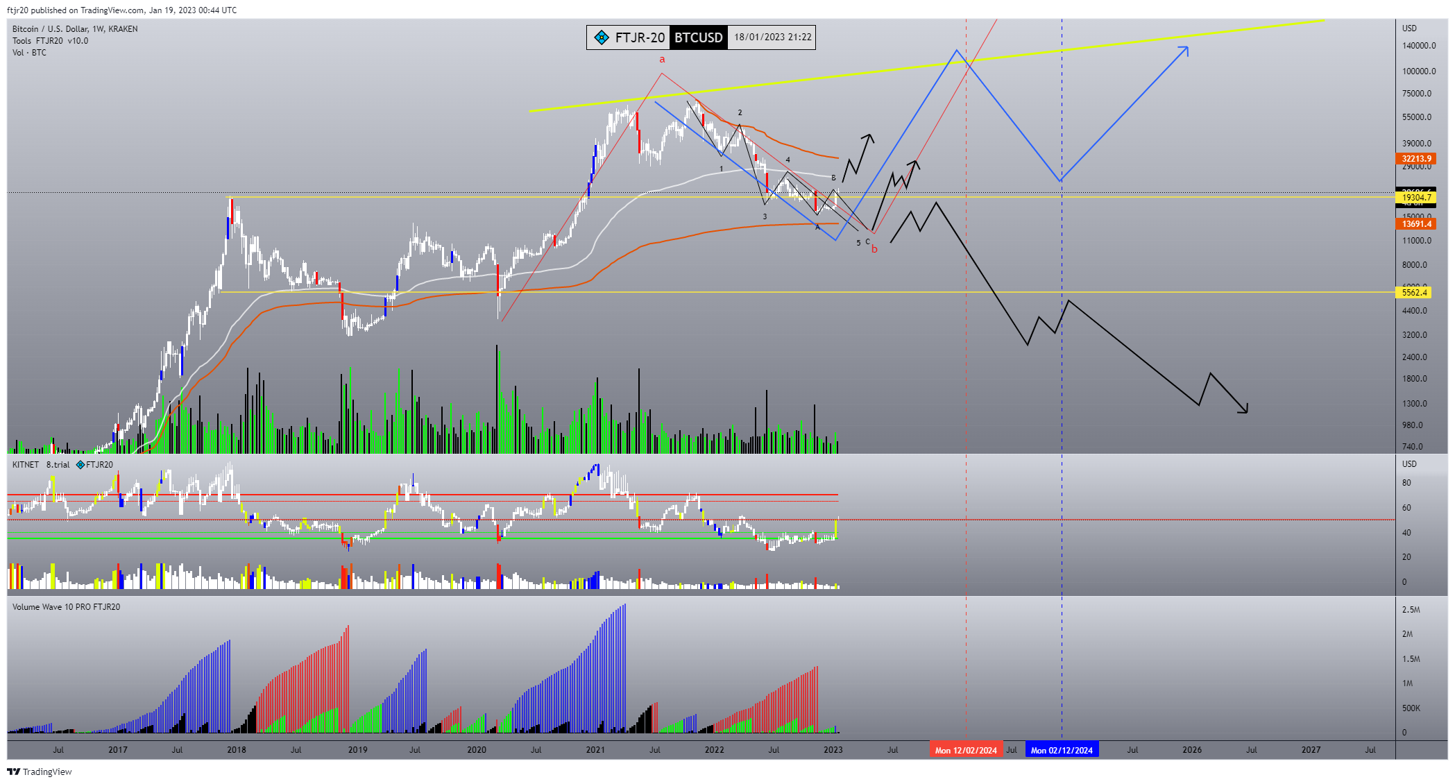This screenshot has height=784, width=1455.
Task: Click the 8000.0 price axis value
Action: click(1415, 265)
